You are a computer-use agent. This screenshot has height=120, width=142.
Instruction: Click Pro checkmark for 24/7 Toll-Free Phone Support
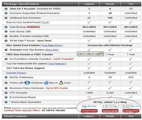[x=131, y=68]
